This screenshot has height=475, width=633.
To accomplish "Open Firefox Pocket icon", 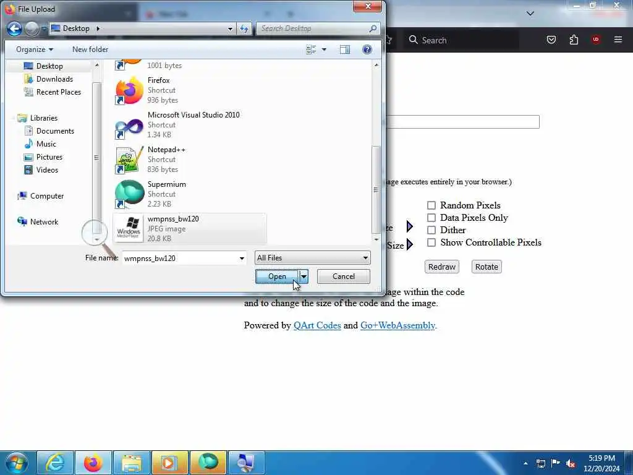I will [x=551, y=40].
